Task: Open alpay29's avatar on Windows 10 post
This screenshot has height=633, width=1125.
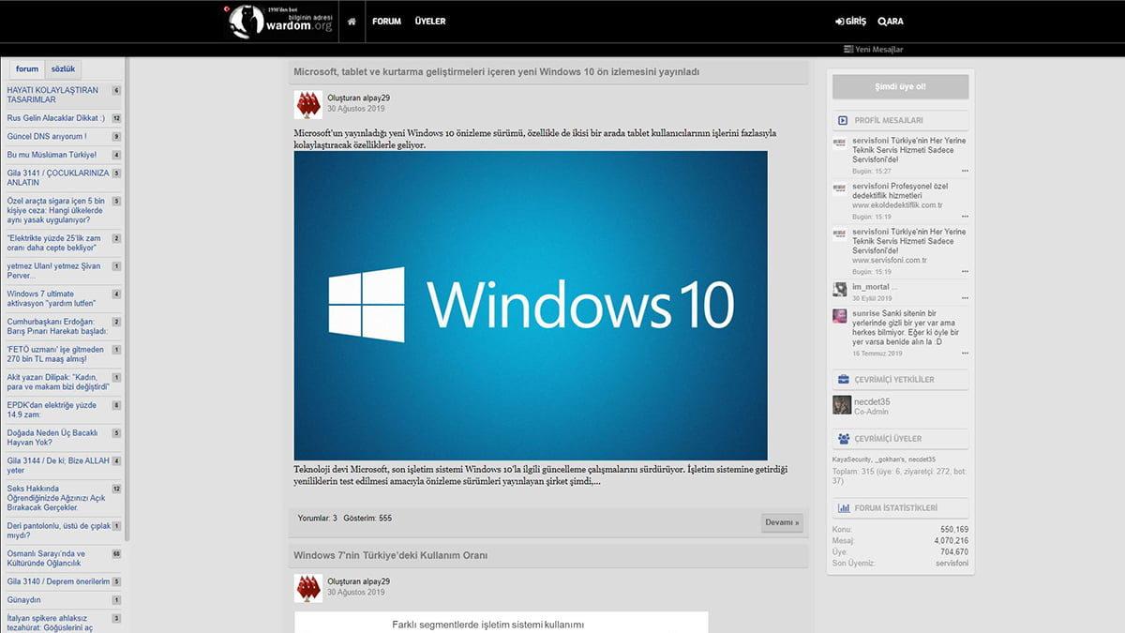Action: [x=308, y=104]
